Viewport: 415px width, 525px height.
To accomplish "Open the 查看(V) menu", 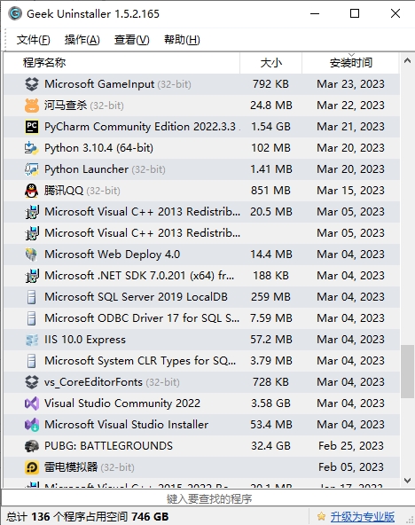I will [x=131, y=40].
